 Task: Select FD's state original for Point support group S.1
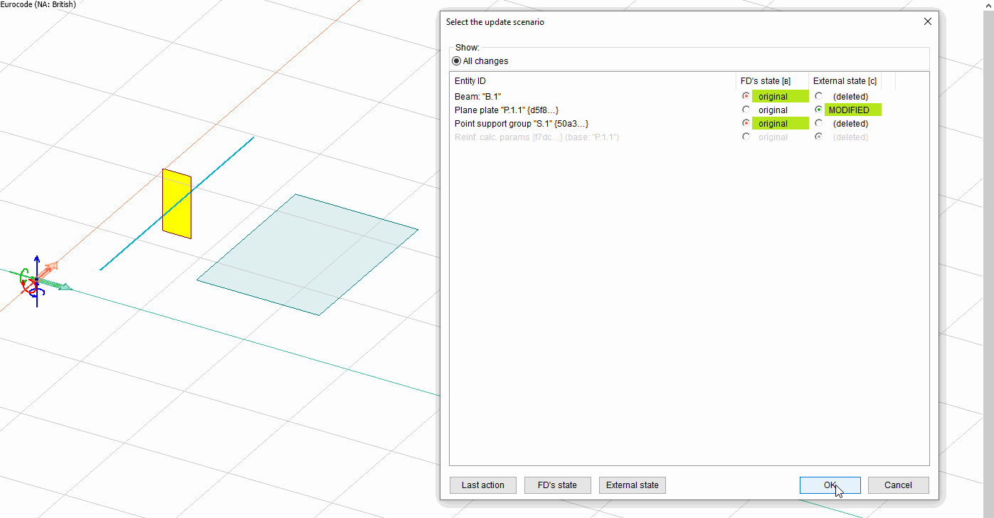pos(746,123)
